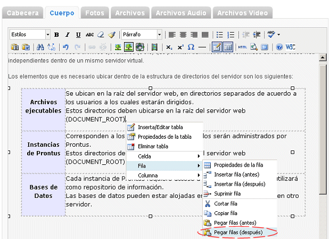Choose Inserta/Editar tabla from context menu
Viewport: 330px width, 239px height.
[x=164, y=127]
